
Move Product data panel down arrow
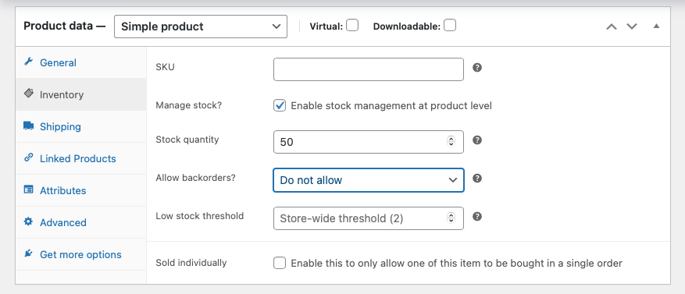(632, 27)
